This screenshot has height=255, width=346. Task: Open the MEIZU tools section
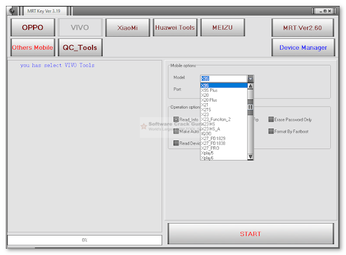point(222,28)
